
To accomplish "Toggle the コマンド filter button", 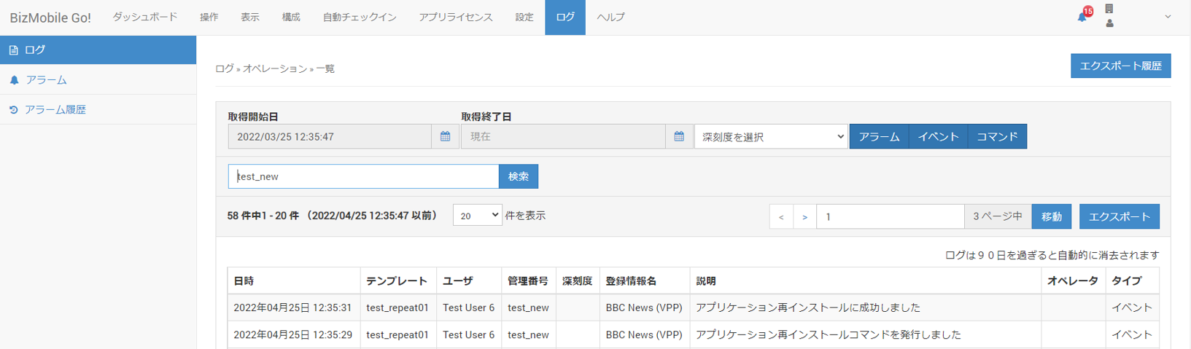I will pyautogui.click(x=997, y=136).
